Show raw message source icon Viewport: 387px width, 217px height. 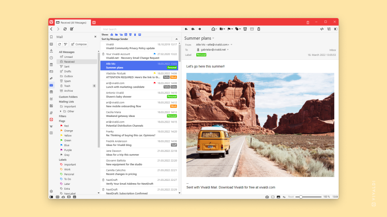click(x=322, y=29)
